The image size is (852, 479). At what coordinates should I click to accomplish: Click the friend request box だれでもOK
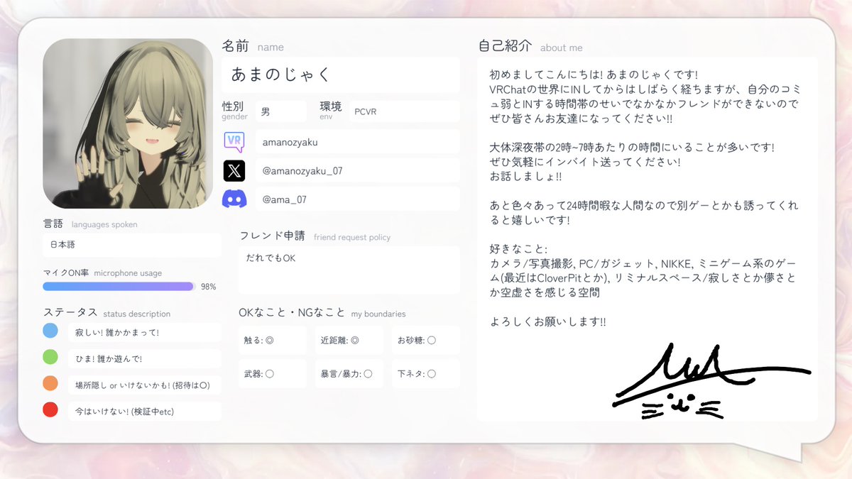pyautogui.click(x=349, y=270)
